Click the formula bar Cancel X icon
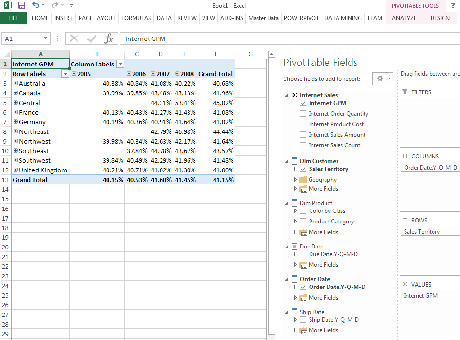This screenshot has width=460, height=340. pyautogui.click(x=74, y=39)
